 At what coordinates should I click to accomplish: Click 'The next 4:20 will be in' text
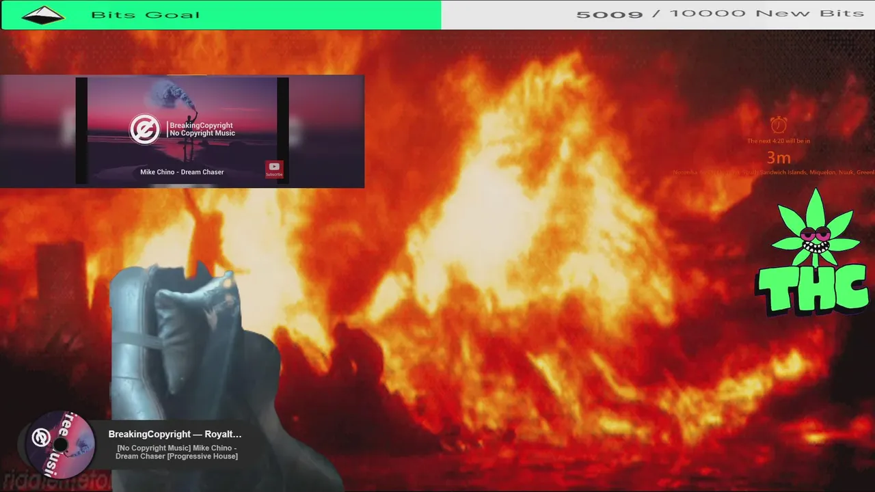click(x=778, y=141)
